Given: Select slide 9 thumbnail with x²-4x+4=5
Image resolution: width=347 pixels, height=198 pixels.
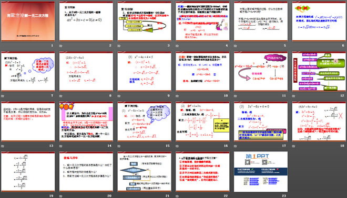Looking at the screenshot, I should coord(144,71).
